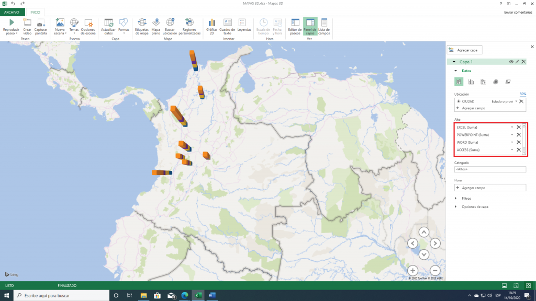Refresh with Actualizar datos

point(108,27)
